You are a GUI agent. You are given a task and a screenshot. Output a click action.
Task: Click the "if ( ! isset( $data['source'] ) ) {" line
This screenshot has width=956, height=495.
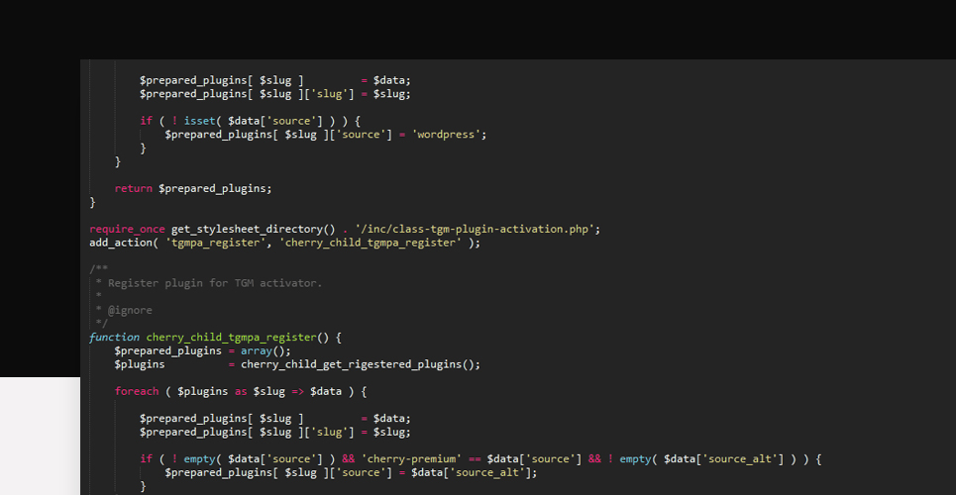251,121
